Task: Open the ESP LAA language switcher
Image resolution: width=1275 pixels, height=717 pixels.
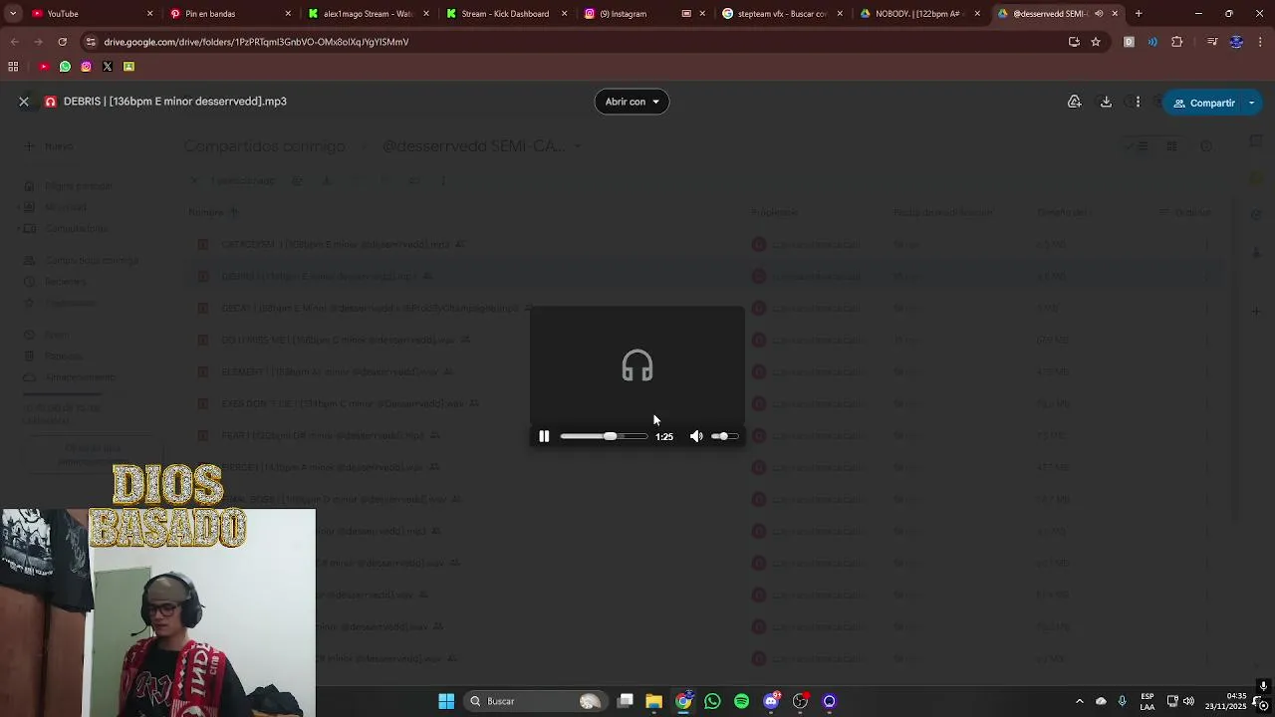Action: coord(1147,701)
